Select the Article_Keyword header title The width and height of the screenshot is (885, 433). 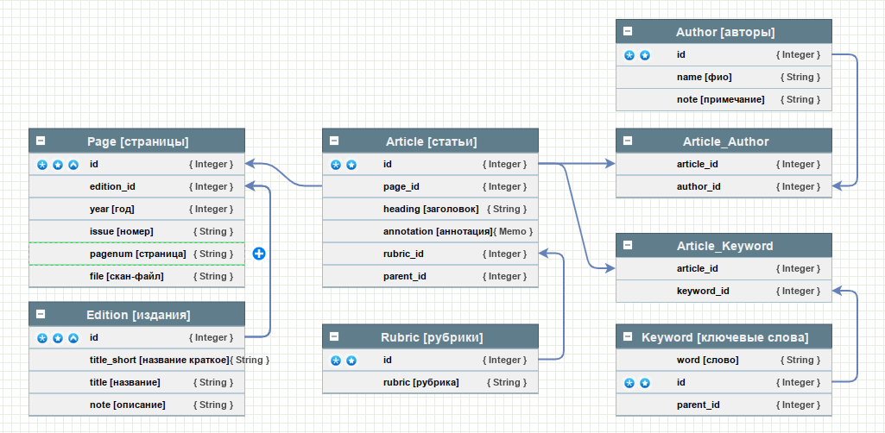[x=725, y=247]
